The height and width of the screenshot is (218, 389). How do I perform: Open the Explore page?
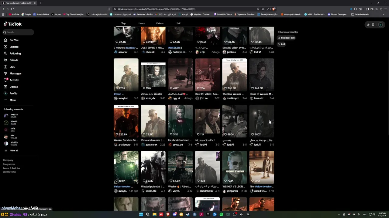[11, 47]
